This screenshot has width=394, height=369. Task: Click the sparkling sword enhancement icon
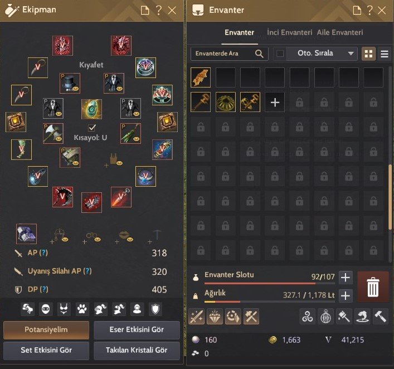click(197, 317)
